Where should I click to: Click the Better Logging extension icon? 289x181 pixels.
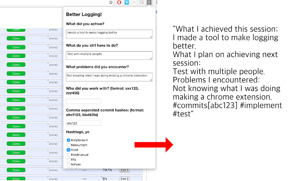click(x=149, y=3)
